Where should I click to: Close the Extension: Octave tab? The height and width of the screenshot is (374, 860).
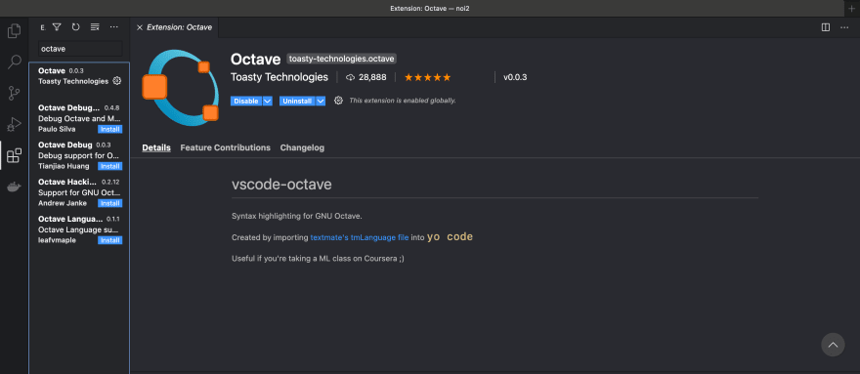pyautogui.click(x=140, y=27)
